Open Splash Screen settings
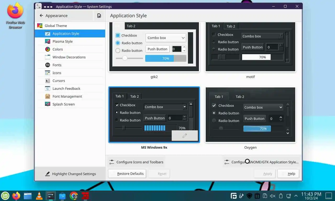 coord(70,104)
